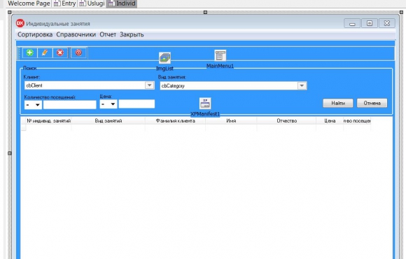The height and width of the screenshot is (259, 406).
Task: Click the red cross delete toolbar icon
Action: (x=60, y=52)
